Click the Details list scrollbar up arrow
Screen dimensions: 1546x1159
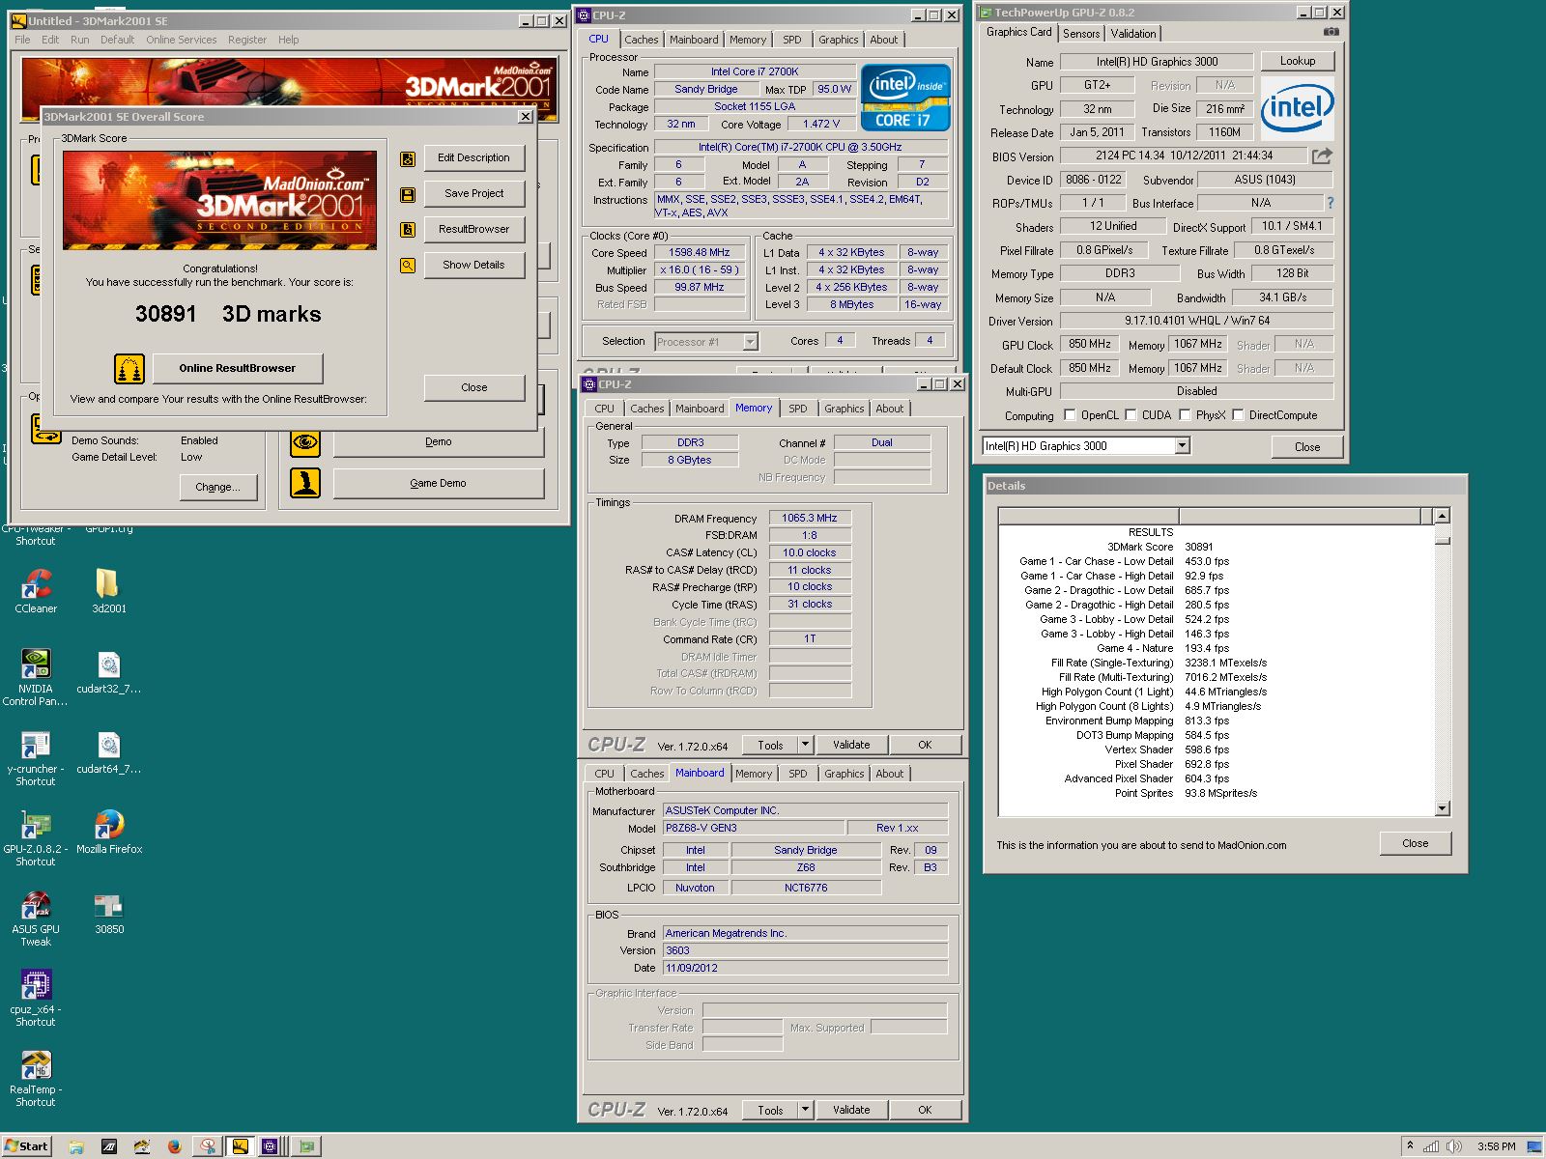(1442, 516)
